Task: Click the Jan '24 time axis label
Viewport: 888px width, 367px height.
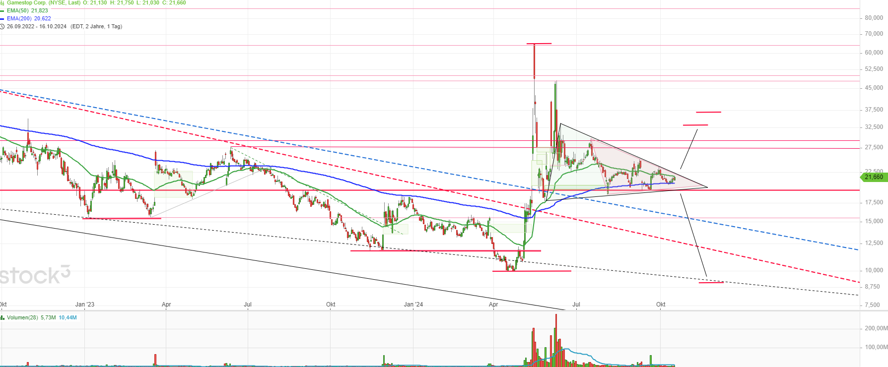Action: click(x=413, y=305)
